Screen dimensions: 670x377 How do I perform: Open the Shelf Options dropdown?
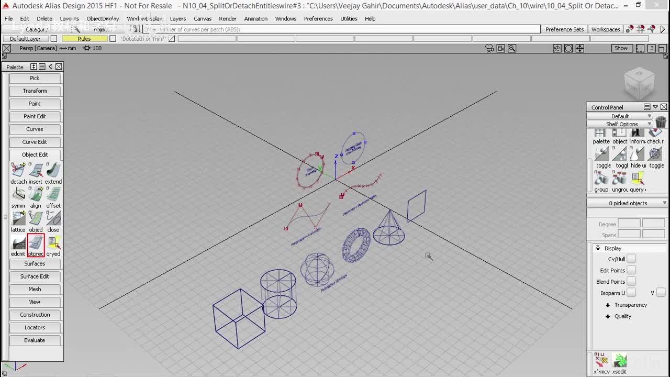coord(620,124)
